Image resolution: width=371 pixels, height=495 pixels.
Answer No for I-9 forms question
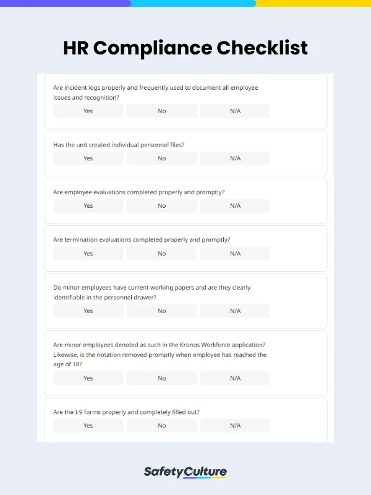[161, 426]
